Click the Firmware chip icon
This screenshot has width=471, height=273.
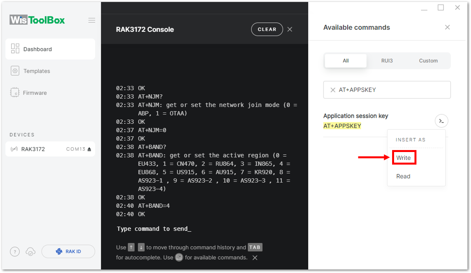(x=15, y=93)
